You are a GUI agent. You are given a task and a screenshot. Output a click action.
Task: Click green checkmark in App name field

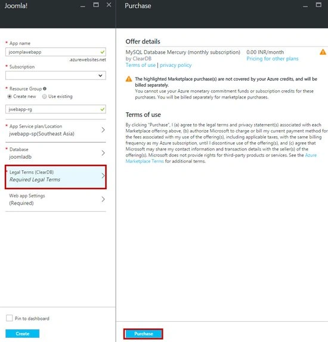[102, 52]
